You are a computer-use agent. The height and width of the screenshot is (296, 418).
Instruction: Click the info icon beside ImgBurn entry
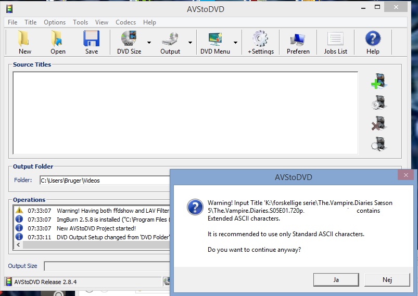pos(19,219)
